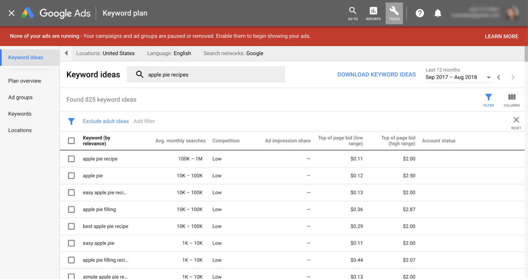Toggle the select-all checkbox in table header
This screenshot has height=279, width=528.
(x=71, y=141)
